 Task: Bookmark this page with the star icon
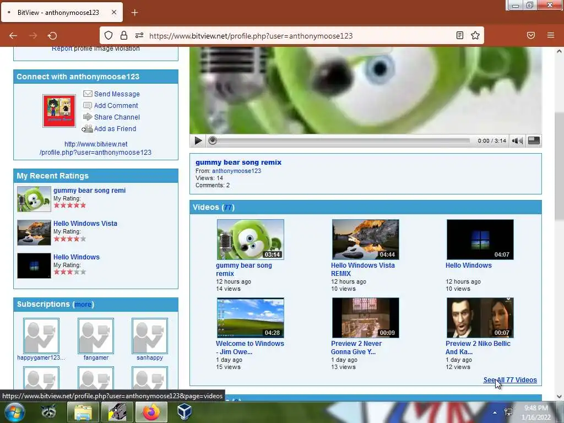(475, 35)
